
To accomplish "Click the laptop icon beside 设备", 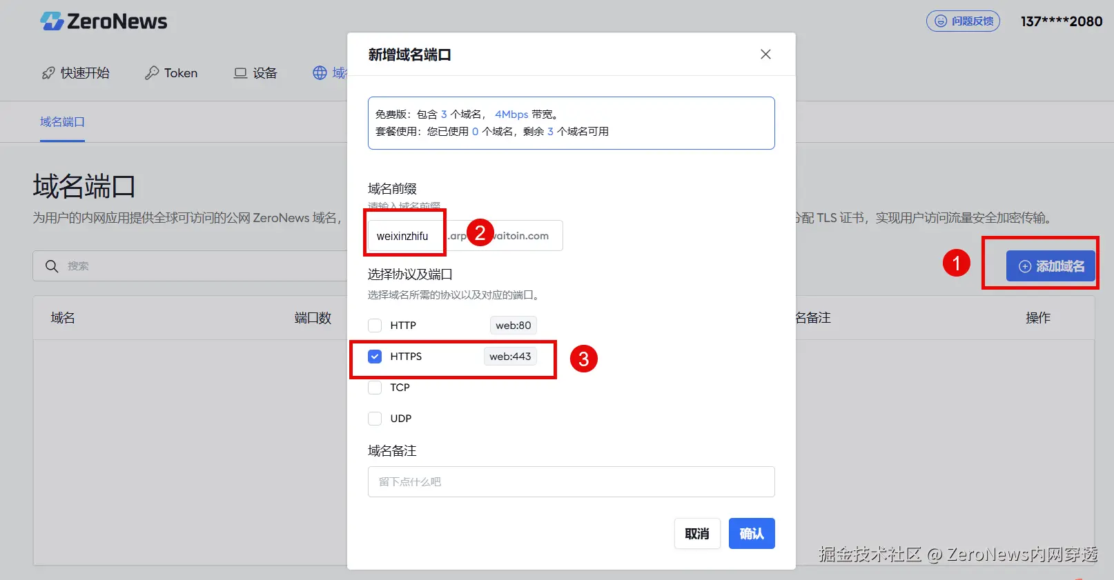I will pyautogui.click(x=240, y=73).
